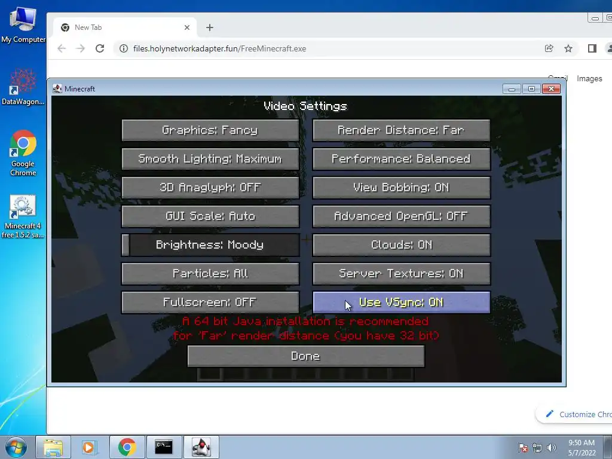Minimize the Chrome window
Image resolution: width=612 pixels, height=459 pixels.
pos(595,18)
